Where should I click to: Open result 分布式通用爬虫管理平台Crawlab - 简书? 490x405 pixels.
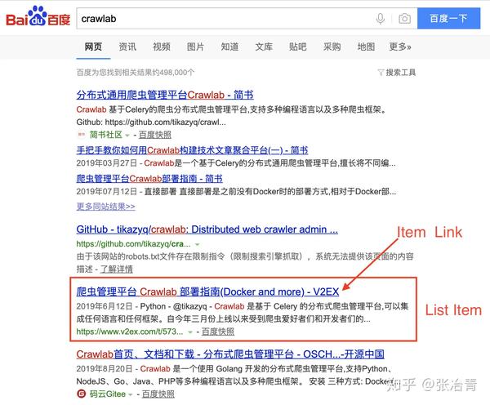165,95
